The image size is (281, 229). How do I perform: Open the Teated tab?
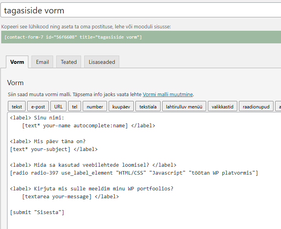[x=68, y=62]
